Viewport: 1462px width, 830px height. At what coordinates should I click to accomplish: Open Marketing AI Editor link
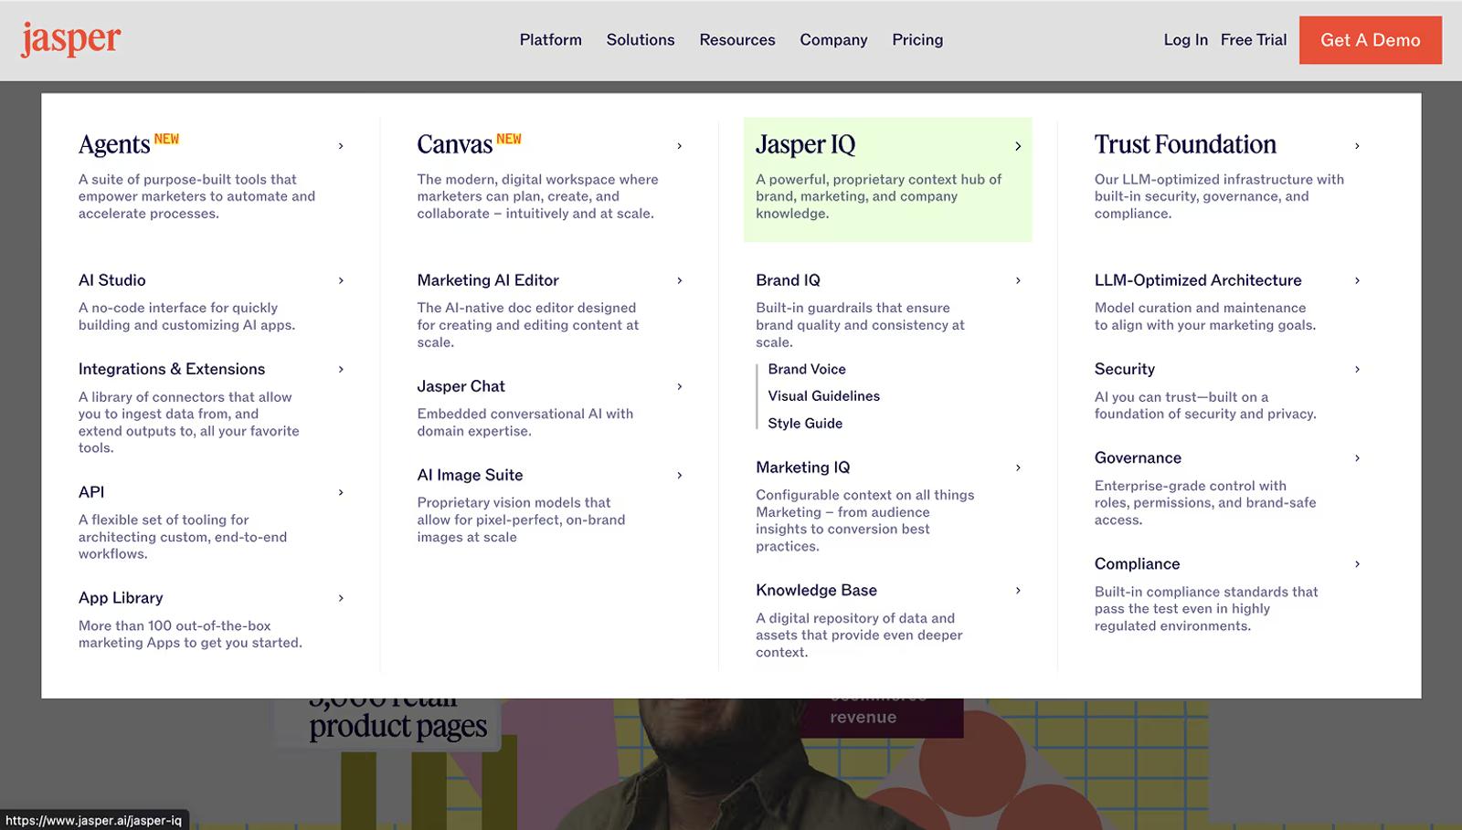pos(488,280)
